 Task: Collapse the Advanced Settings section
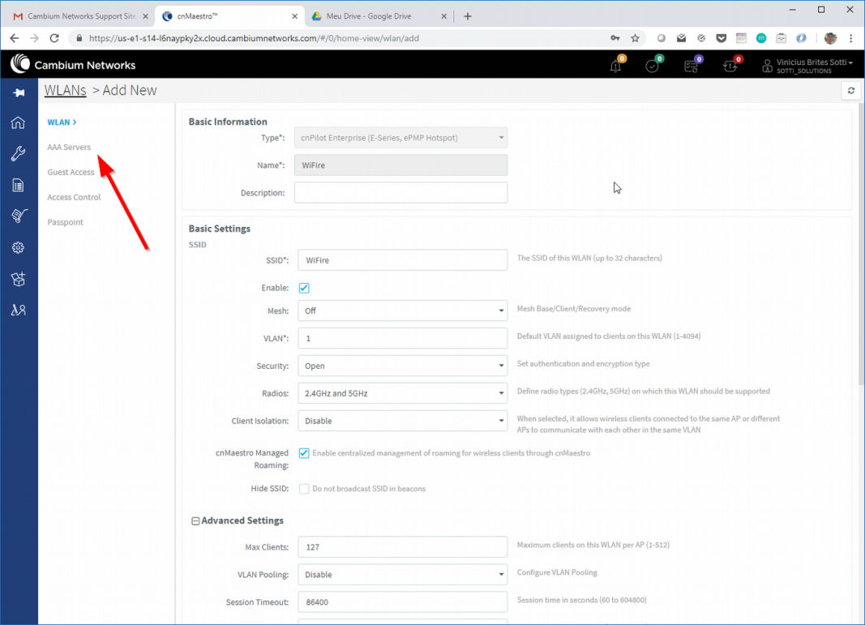click(195, 520)
